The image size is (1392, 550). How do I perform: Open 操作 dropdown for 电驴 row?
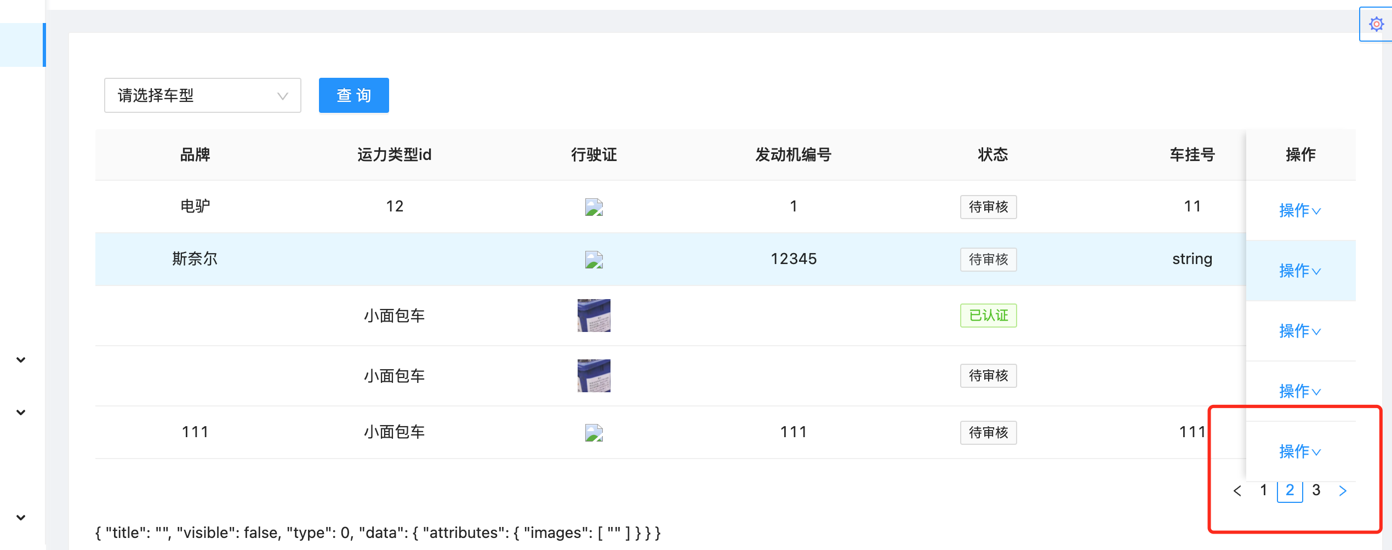click(1300, 210)
